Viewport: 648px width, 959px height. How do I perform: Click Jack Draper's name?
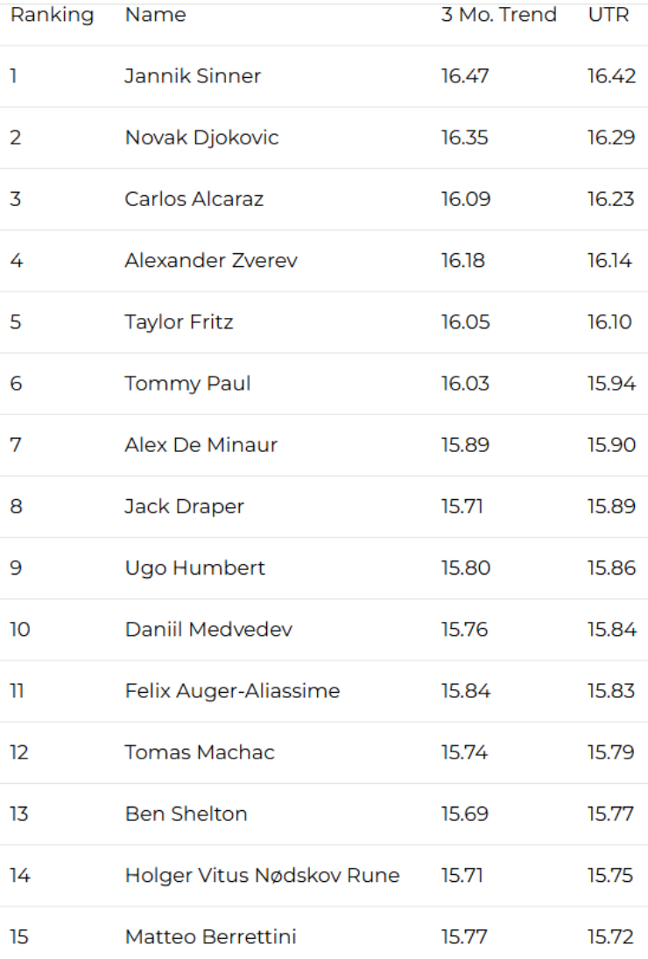pyautogui.click(x=184, y=506)
